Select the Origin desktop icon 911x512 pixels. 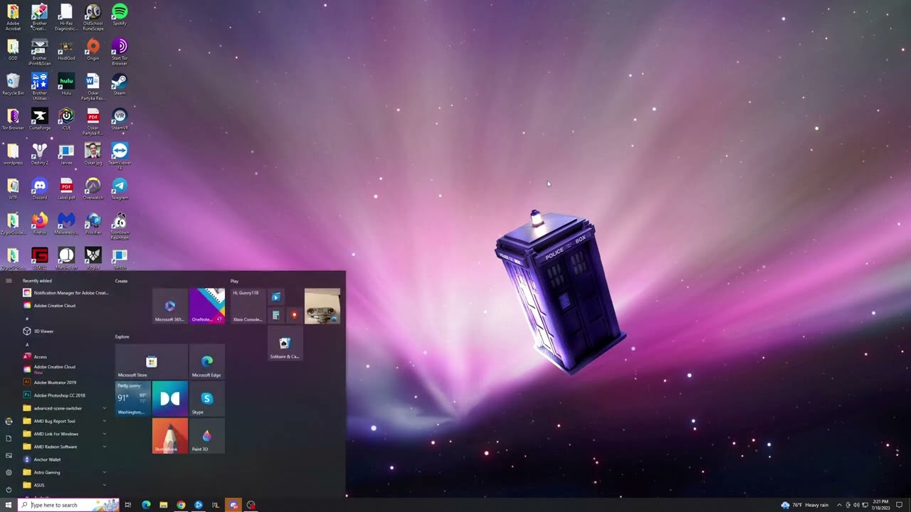click(93, 50)
